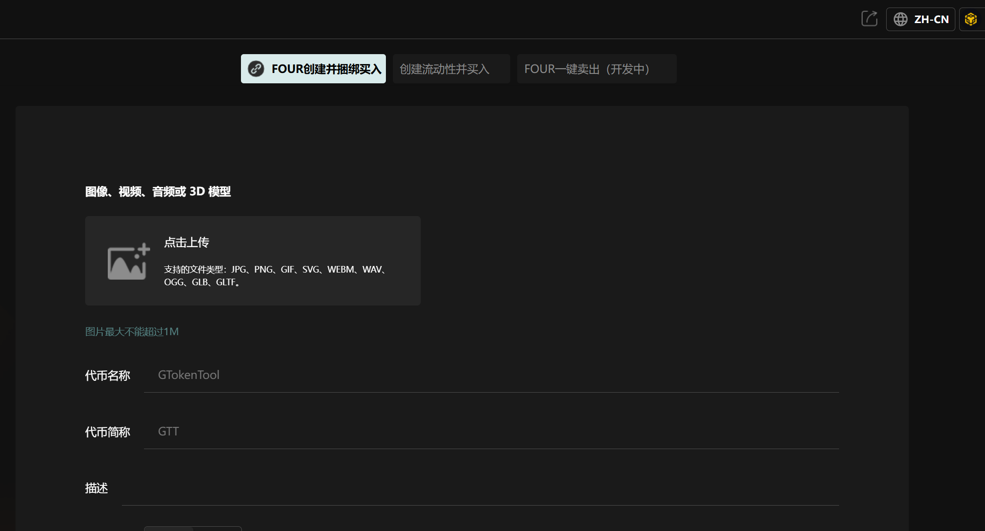The image size is (985, 531).
Task: Open the FOUR一键卖出（开发中）tab
Action: pos(596,69)
